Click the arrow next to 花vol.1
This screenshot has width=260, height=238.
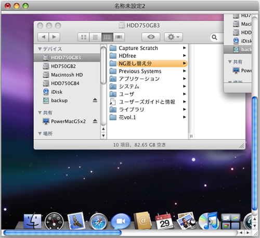point(185,117)
